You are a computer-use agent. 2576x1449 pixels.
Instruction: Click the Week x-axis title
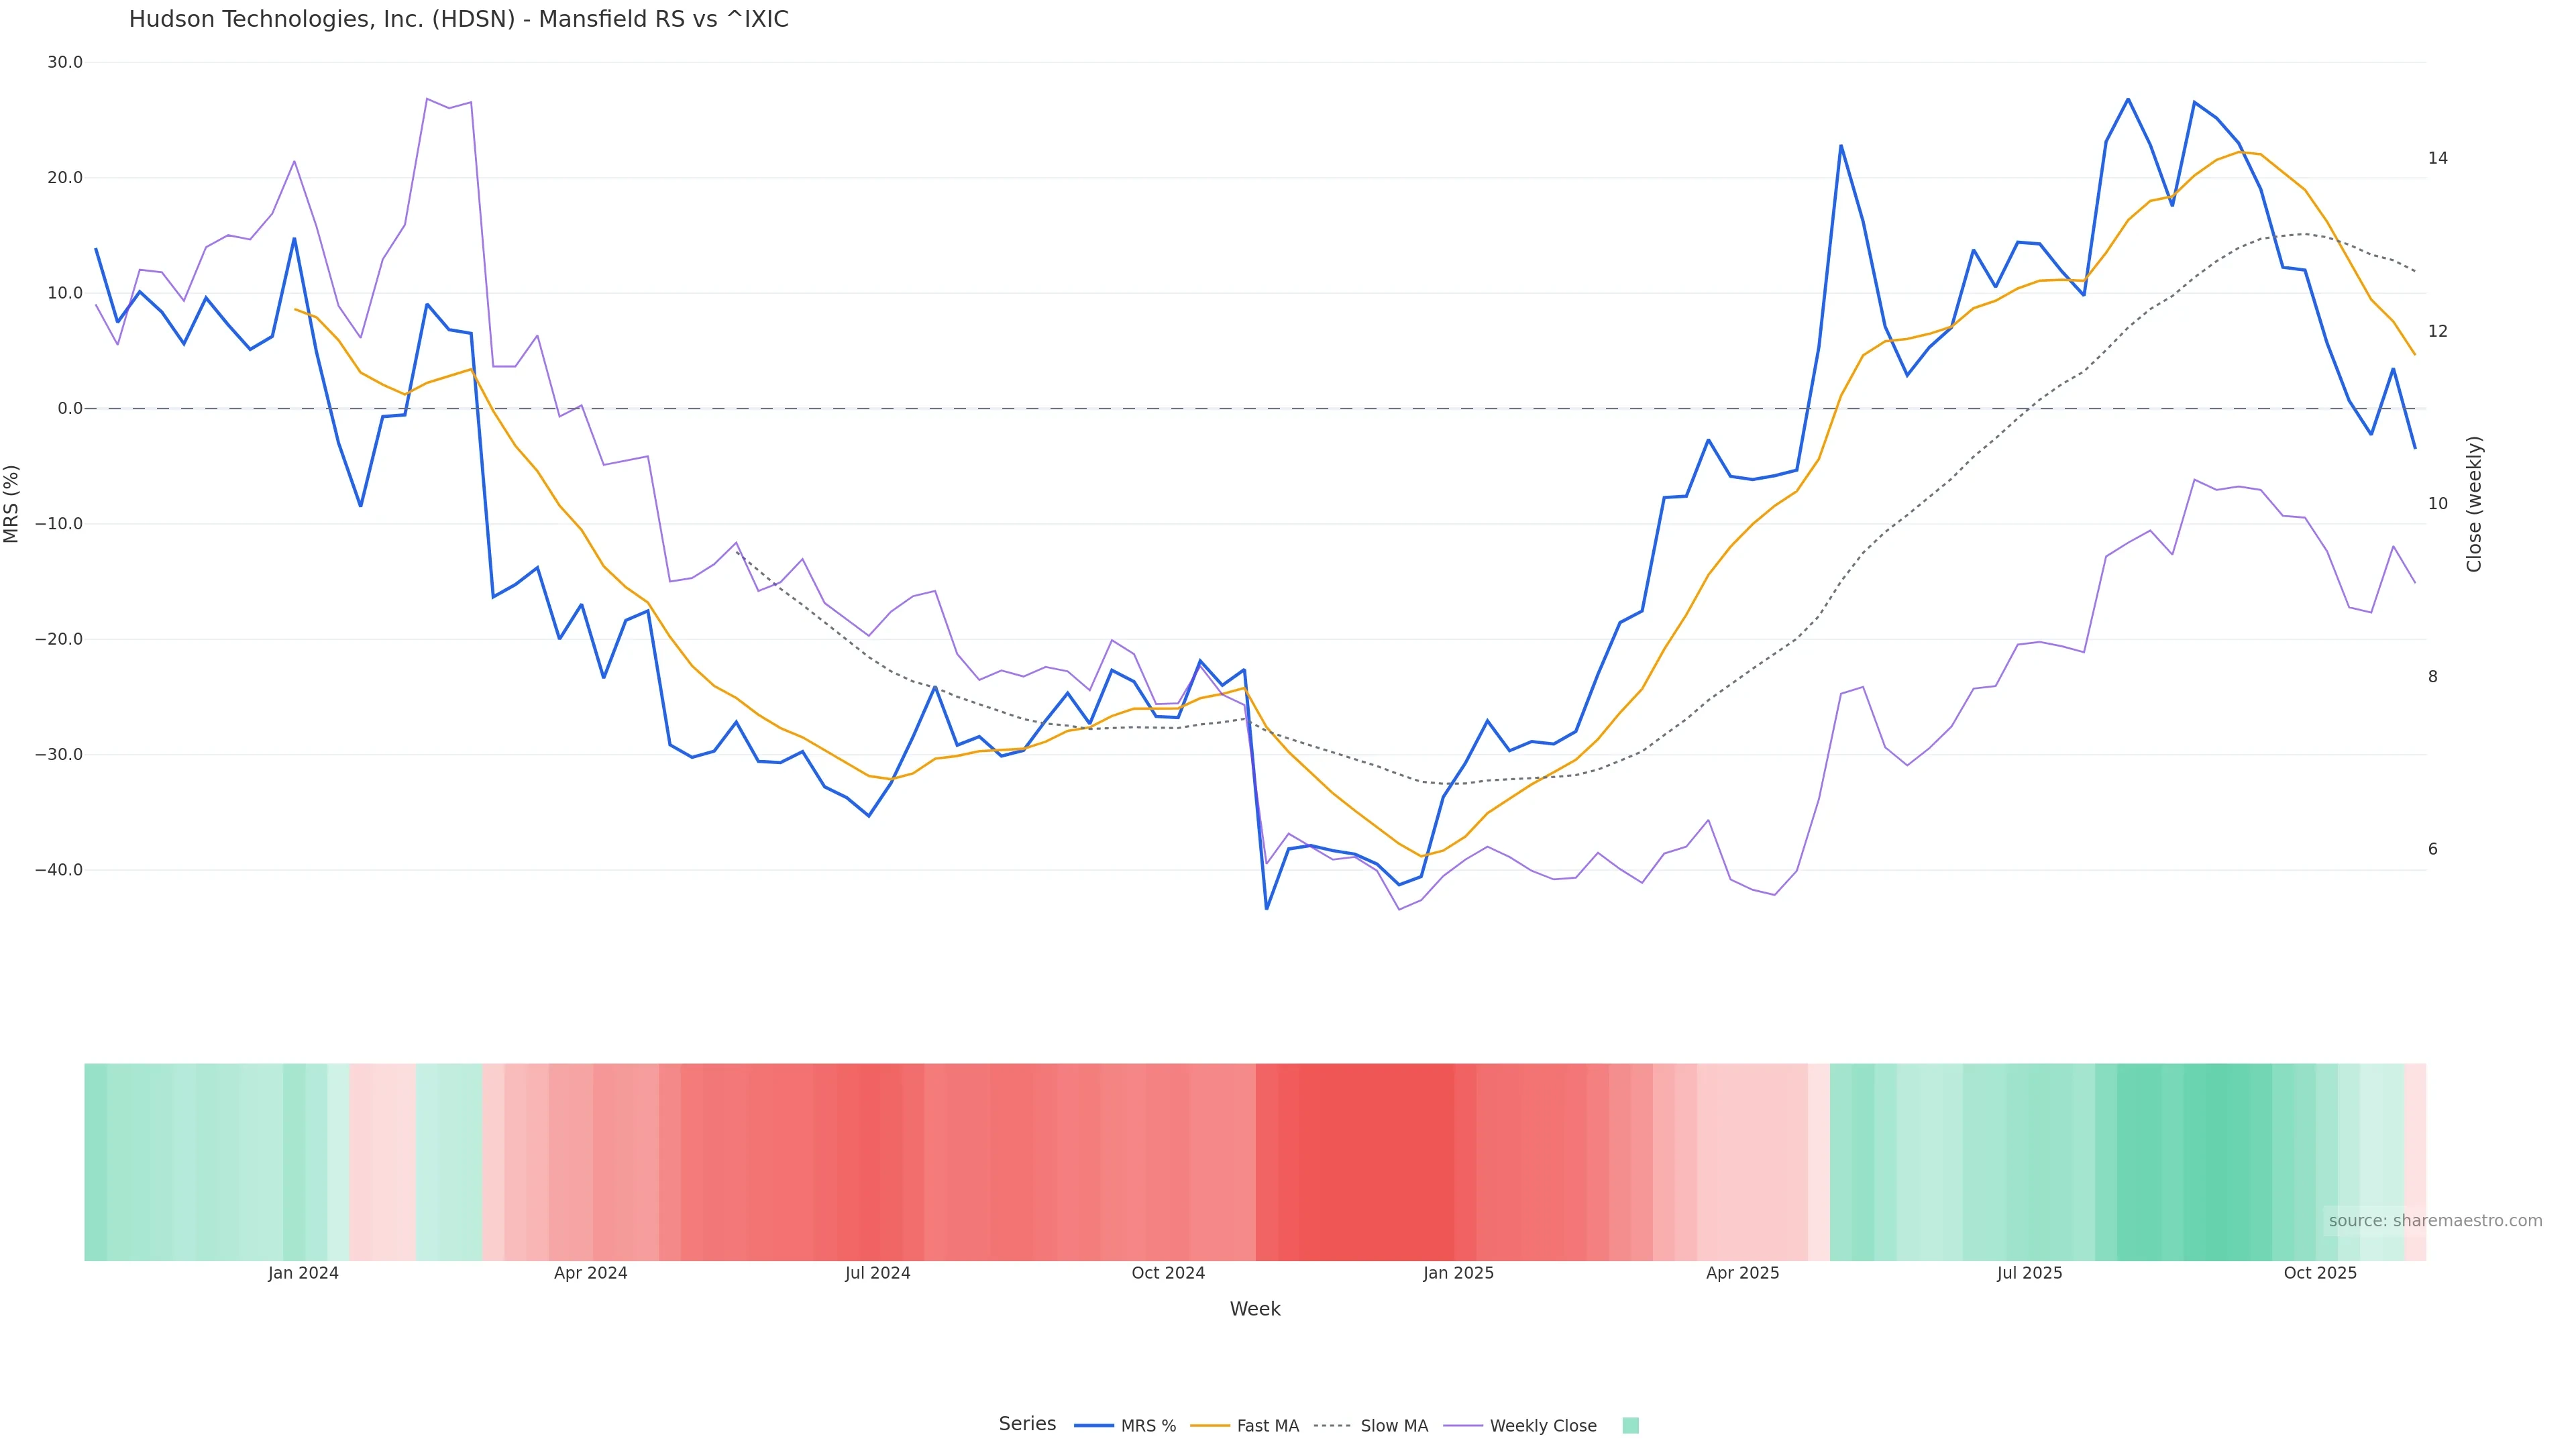1255,1309
